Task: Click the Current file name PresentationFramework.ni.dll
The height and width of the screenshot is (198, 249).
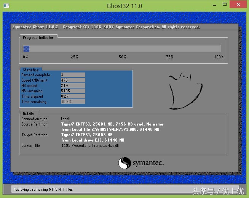Action: tap(90, 146)
